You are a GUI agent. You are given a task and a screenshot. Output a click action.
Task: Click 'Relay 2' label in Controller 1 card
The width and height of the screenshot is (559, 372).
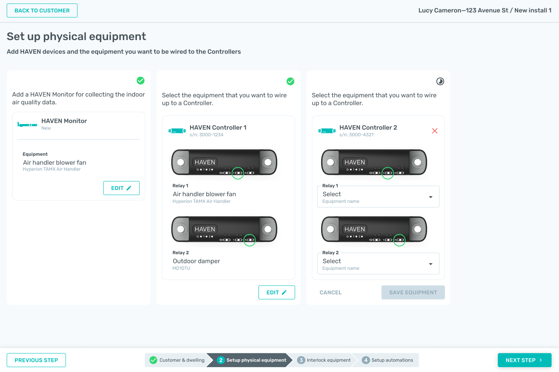(x=181, y=252)
